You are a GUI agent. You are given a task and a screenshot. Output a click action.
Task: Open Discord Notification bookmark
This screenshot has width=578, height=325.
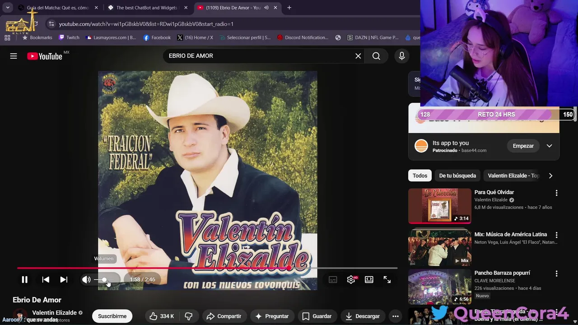[x=303, y=37]
